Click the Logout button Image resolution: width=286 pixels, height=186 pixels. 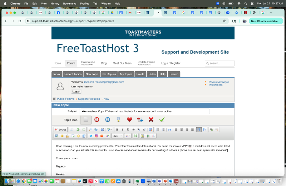[x=76, y=92]
